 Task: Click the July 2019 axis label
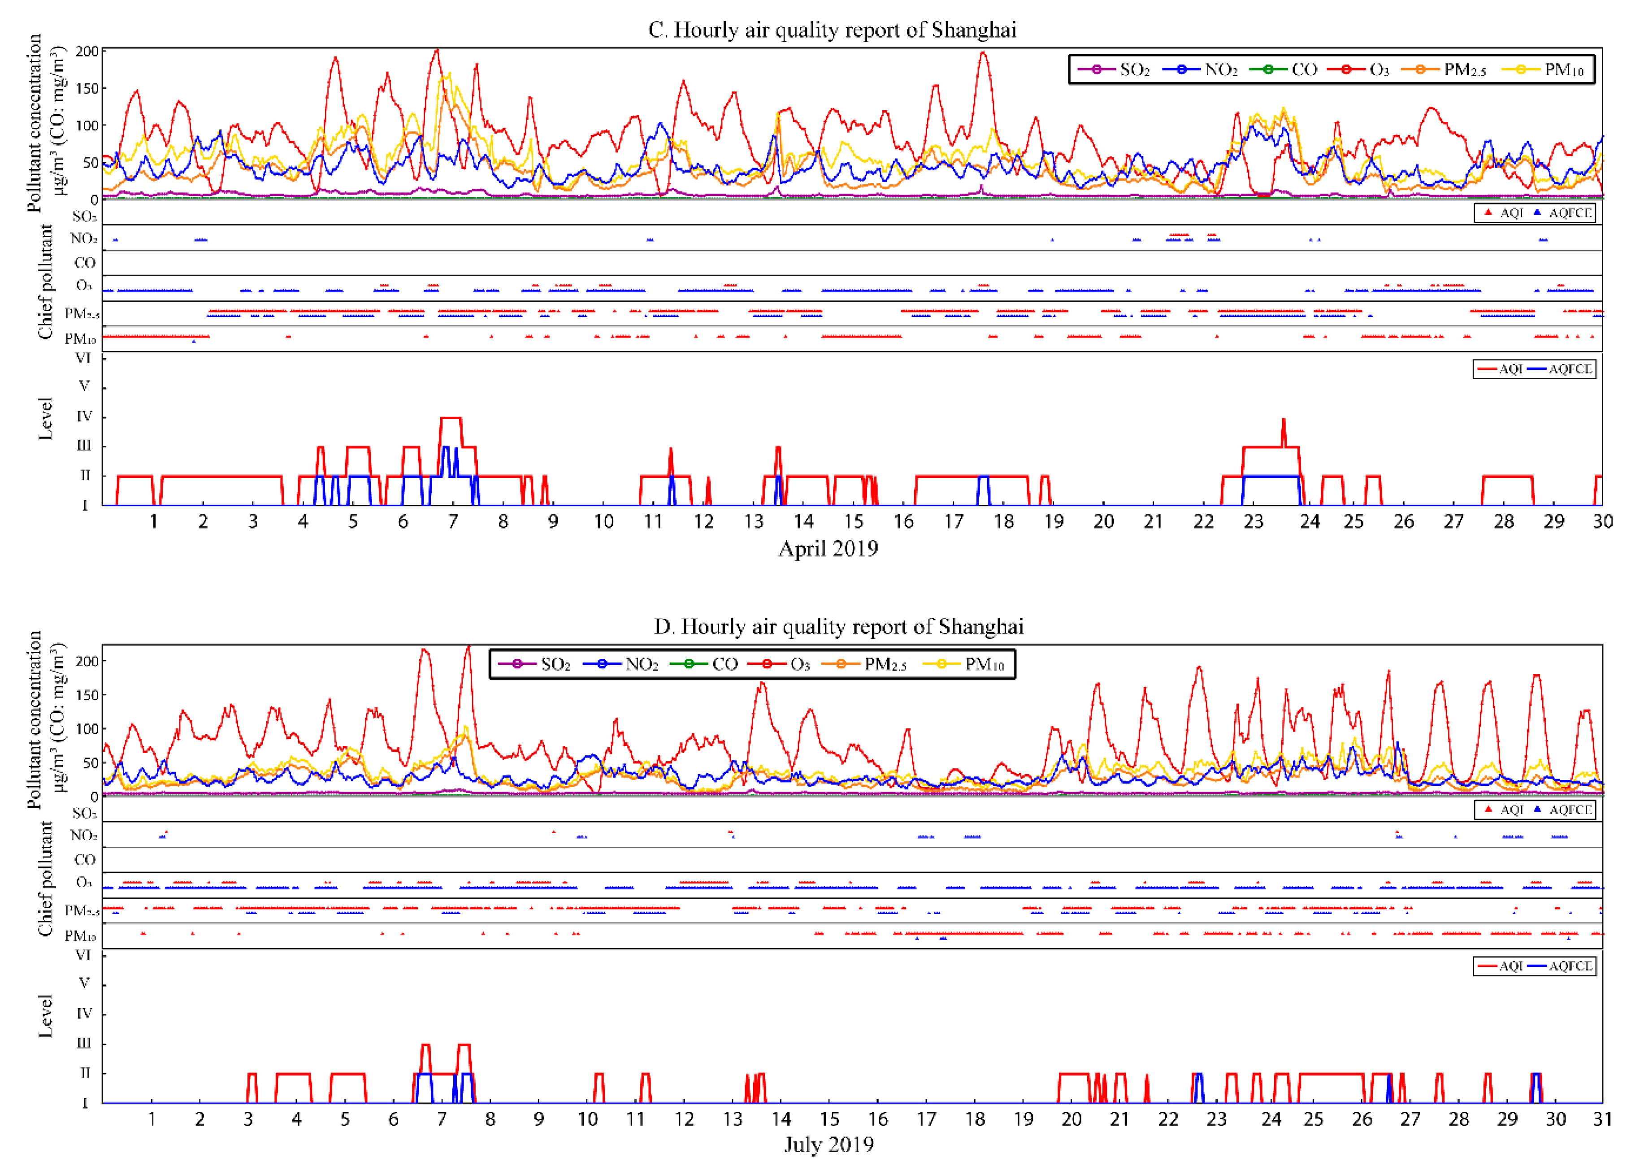click(829, 1144)
